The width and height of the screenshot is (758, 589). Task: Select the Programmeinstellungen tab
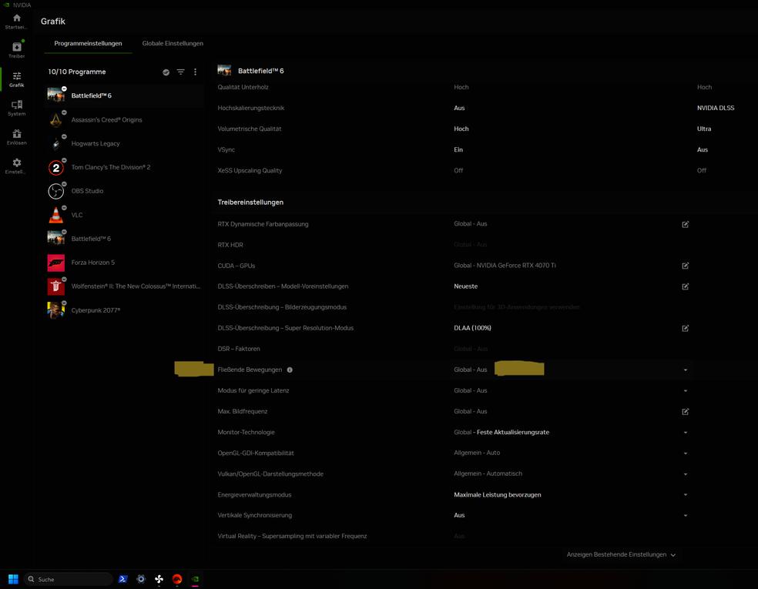[88, 44]
